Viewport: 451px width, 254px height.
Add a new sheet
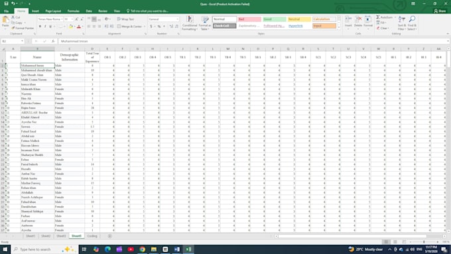[109, 236]
